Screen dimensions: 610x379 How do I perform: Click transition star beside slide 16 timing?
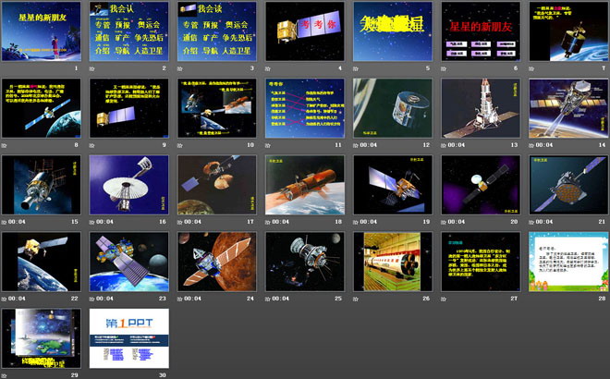click(92, 222)
